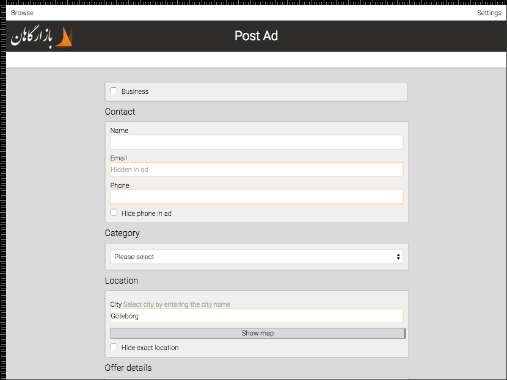Image resolution: width=507 pixels, height=380 pixels.
Task: Open the Please select category dropdown
Action: [256, 257]
